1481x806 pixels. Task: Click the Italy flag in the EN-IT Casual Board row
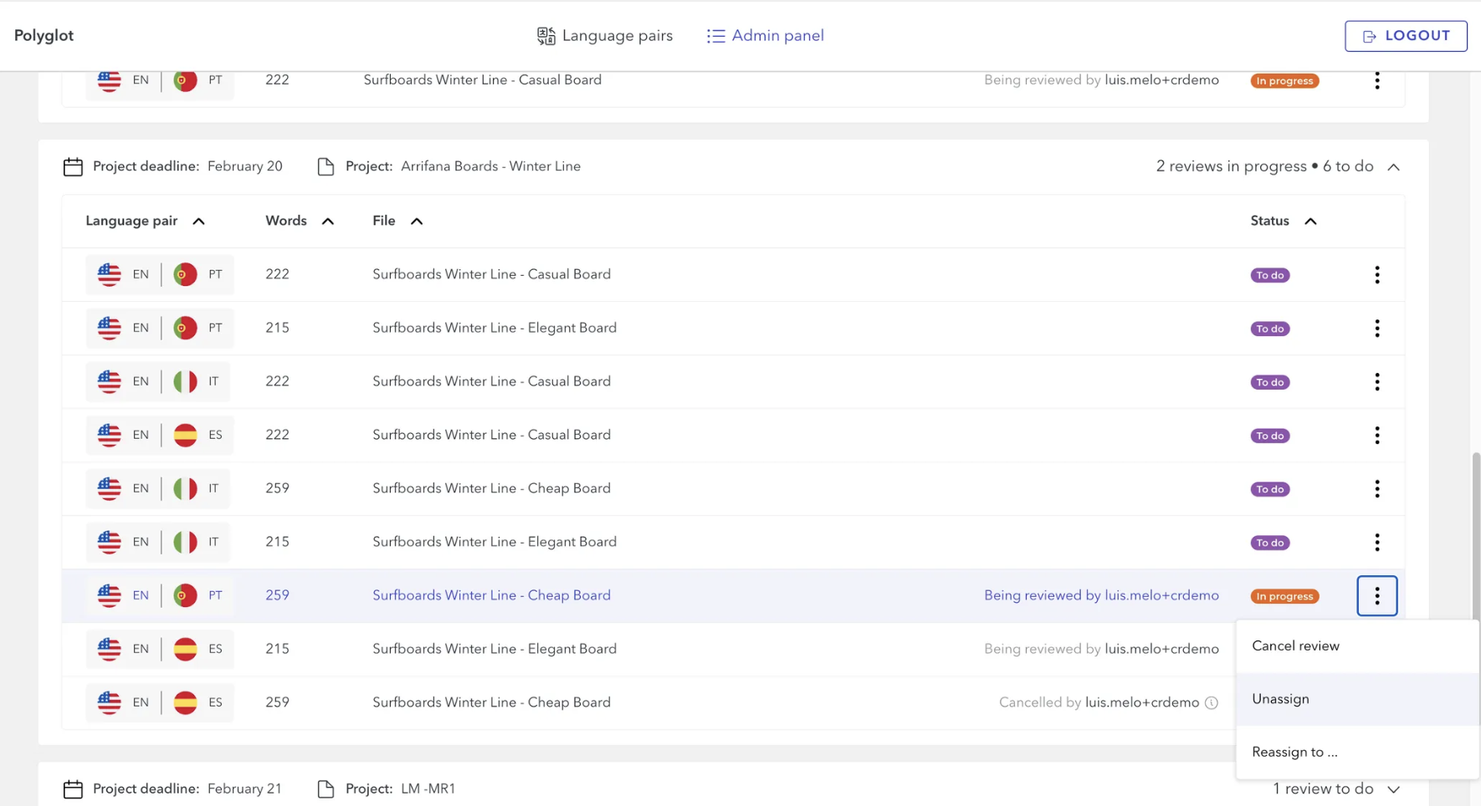(x=185, y=381)
